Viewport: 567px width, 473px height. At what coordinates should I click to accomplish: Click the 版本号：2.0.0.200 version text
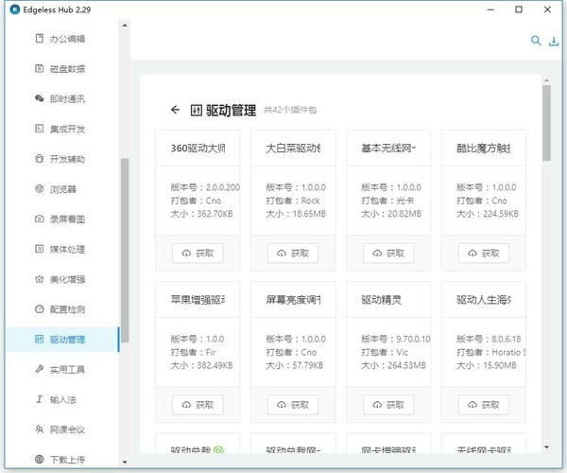click(205, 187)
